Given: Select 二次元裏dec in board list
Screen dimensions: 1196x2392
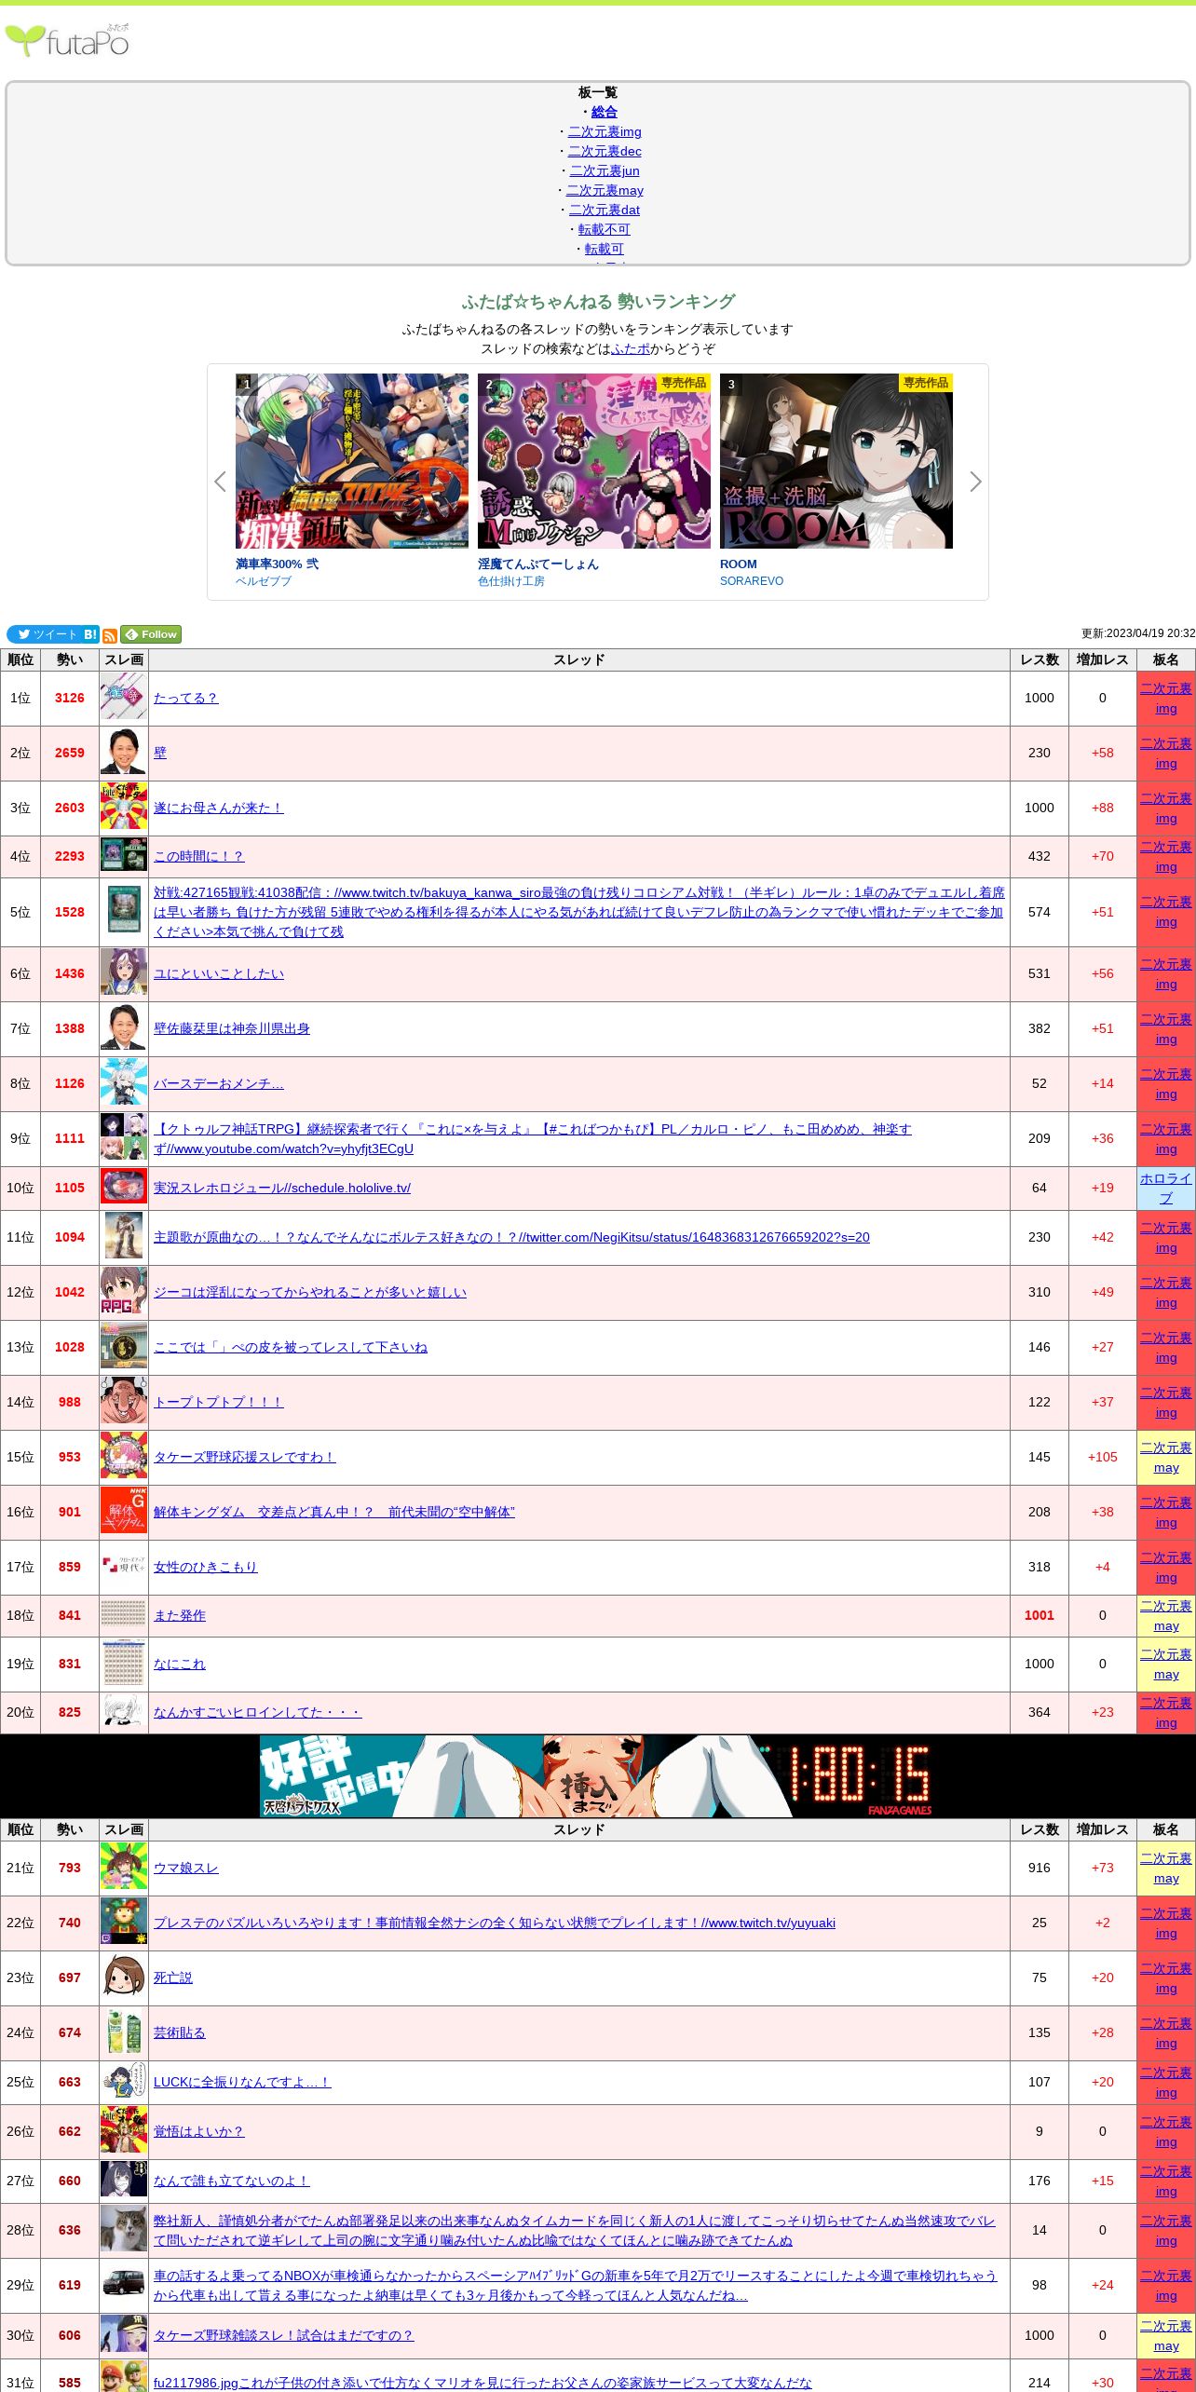Looking at the screenshot, I should coord(605,151).
